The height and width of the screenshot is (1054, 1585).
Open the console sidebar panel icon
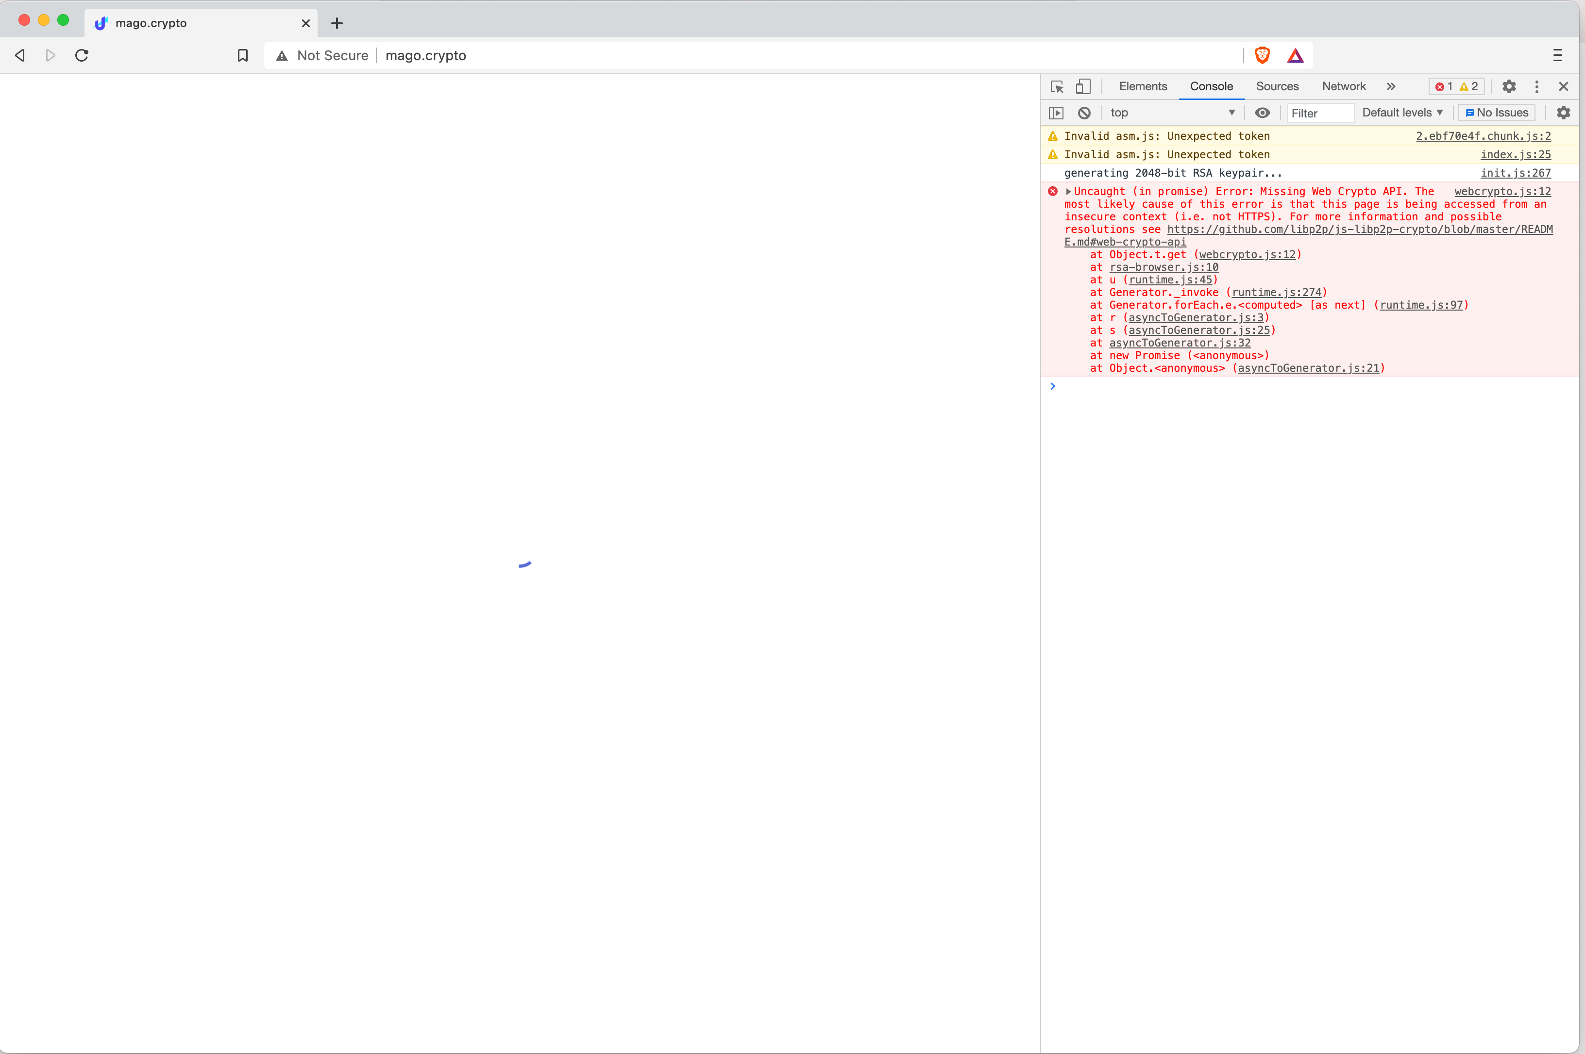[1056, 112]
